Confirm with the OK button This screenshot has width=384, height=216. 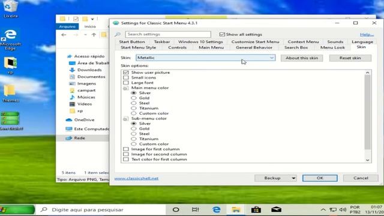320,178
